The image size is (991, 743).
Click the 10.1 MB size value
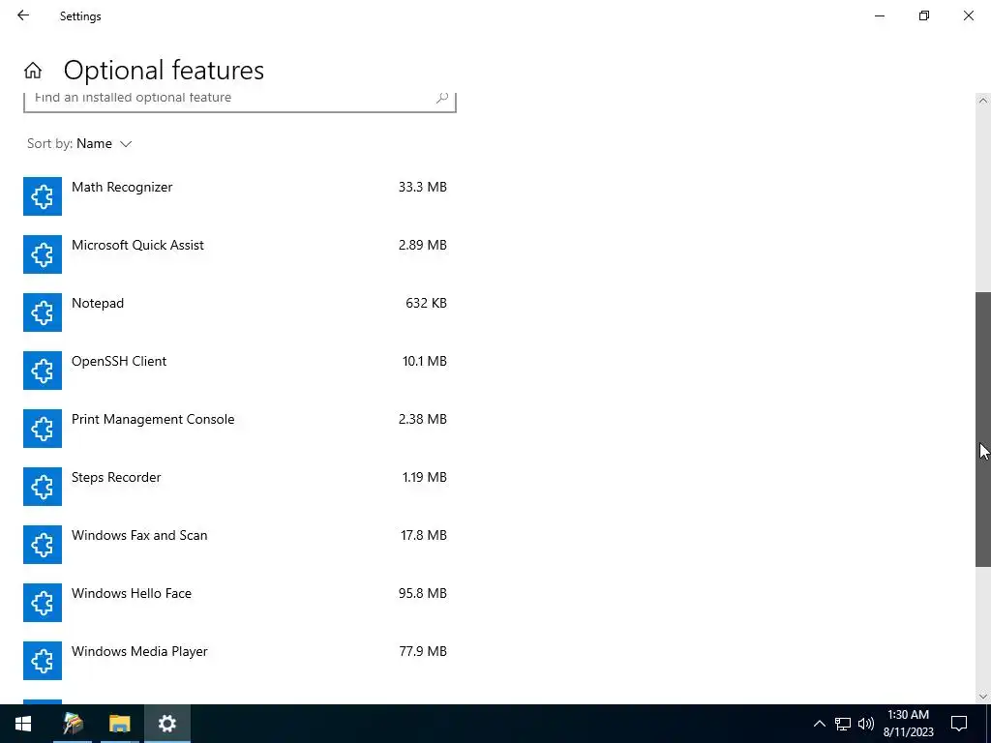(x=424, y=362)
